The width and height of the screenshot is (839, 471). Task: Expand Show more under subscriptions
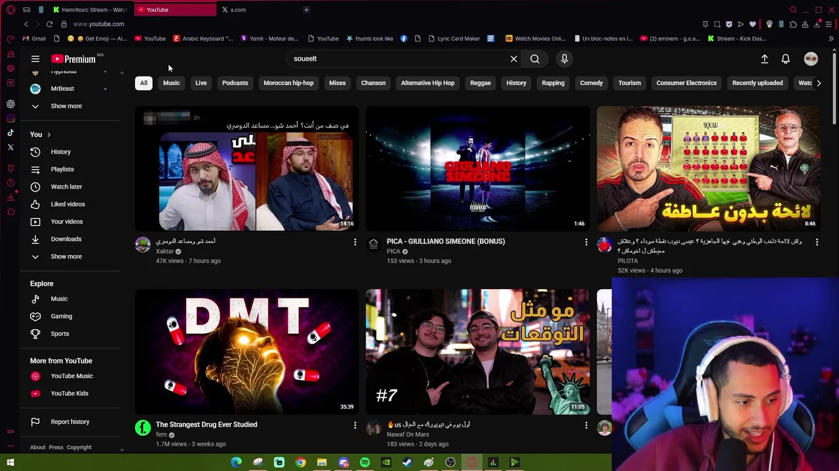point(66,106)
